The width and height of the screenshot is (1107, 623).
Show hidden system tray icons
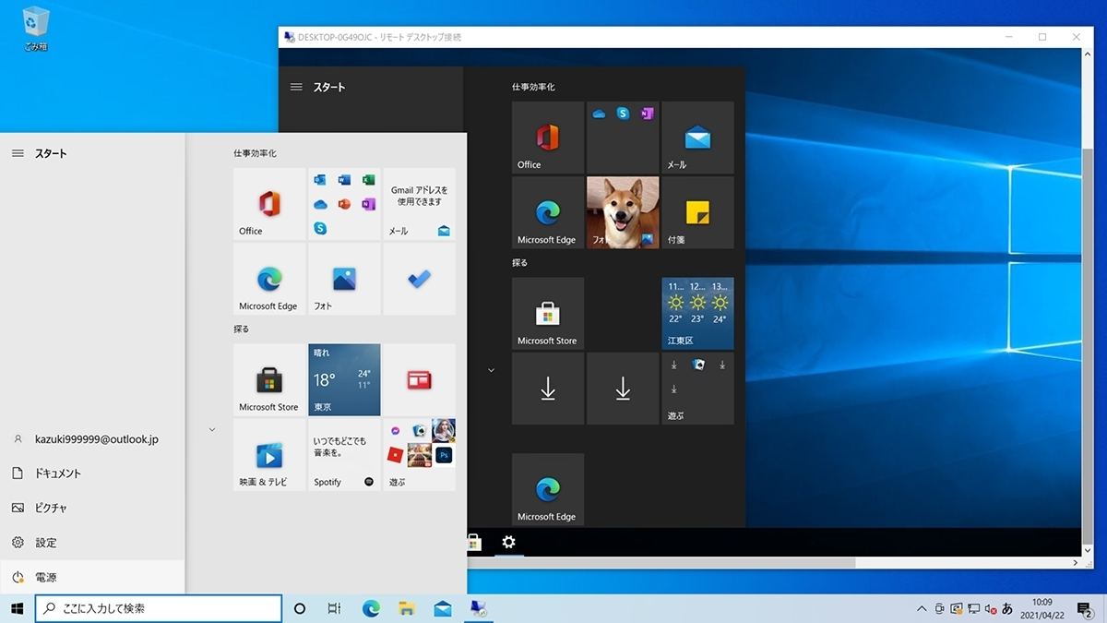922,608
